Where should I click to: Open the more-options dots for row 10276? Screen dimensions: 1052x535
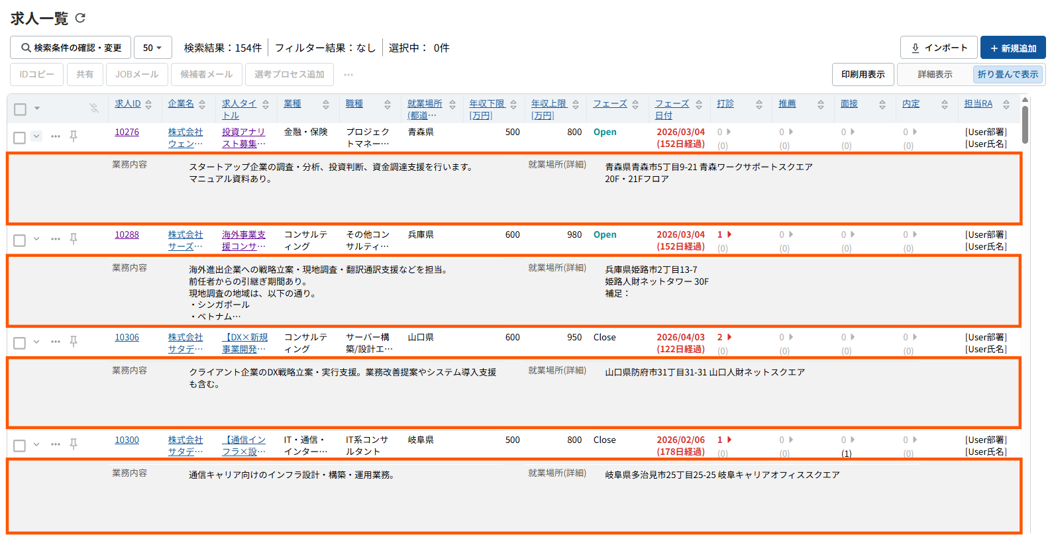(56, 136)
